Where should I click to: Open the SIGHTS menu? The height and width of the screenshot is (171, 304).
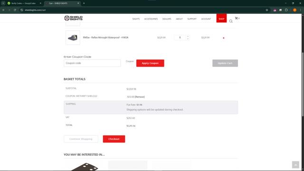tap(136, 19)
